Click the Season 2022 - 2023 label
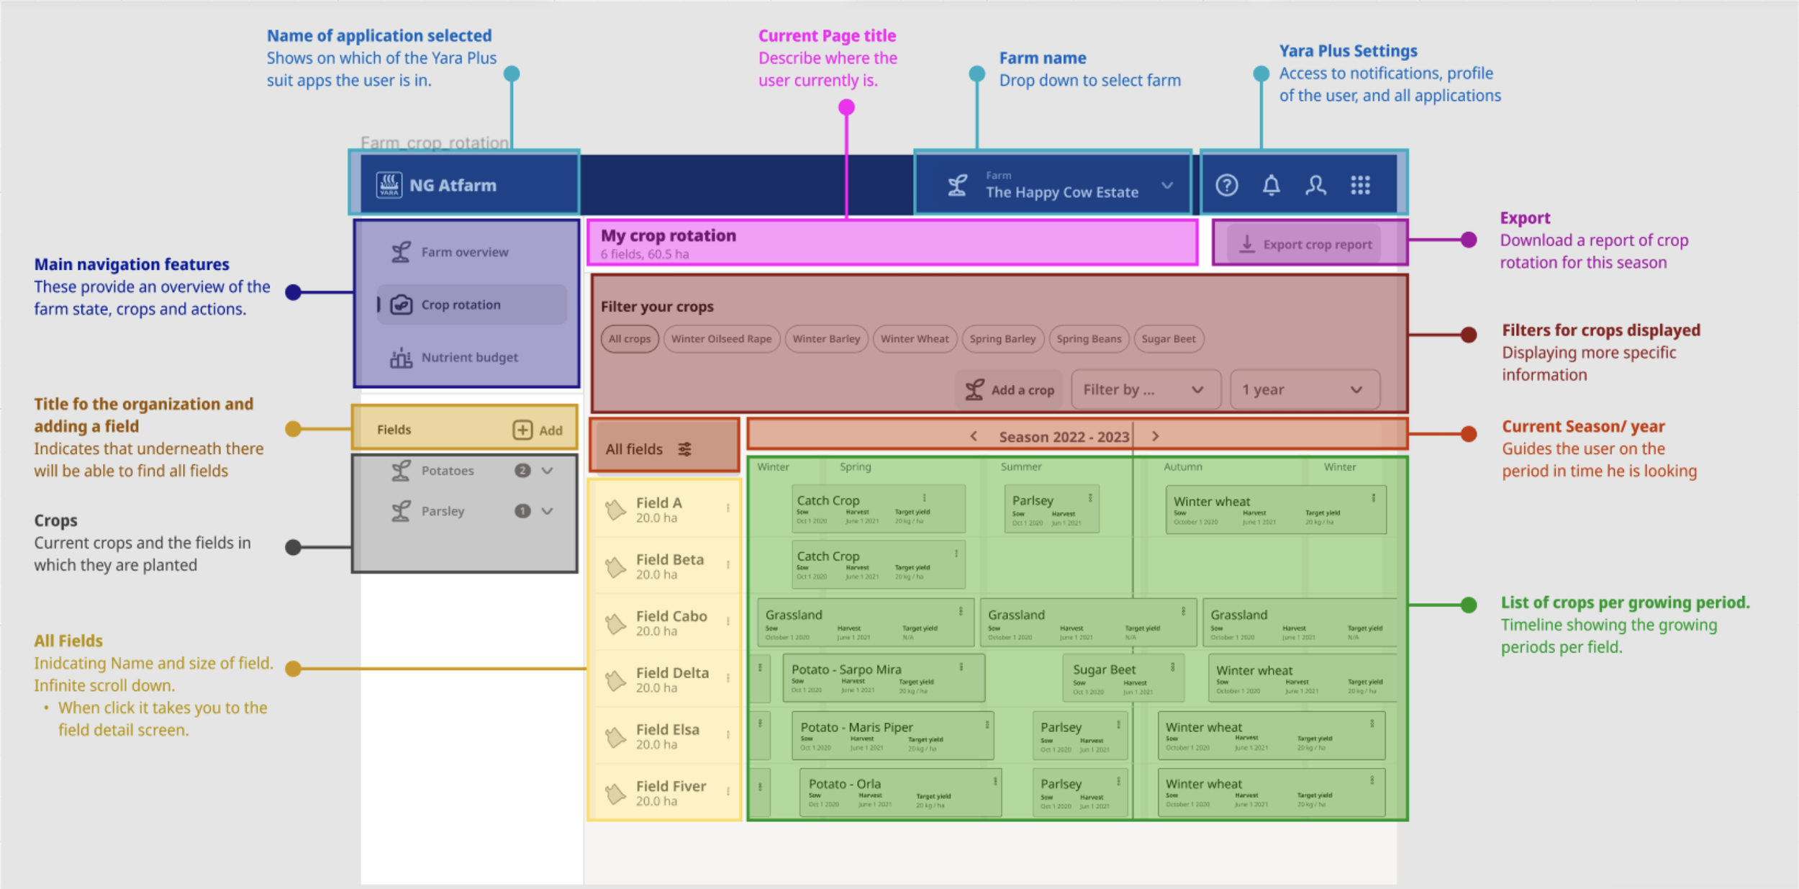1799x889 pixels. (1064, 437)
